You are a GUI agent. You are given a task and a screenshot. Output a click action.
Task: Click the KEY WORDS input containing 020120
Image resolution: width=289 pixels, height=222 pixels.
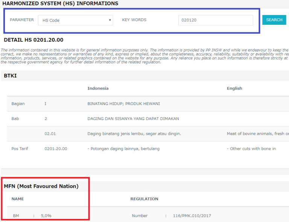pos(215,20)
